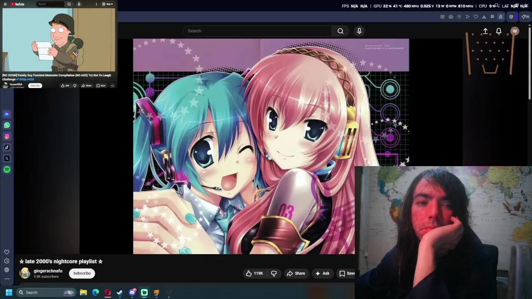Screen dimensions: 532x299
Task: Click into the main YouTube search field
Action: (257, 31)
